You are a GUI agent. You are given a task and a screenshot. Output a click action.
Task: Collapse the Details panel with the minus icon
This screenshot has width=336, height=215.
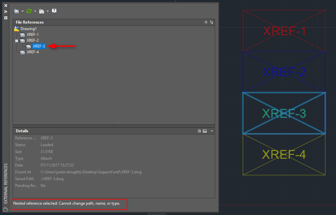point(212,131)
